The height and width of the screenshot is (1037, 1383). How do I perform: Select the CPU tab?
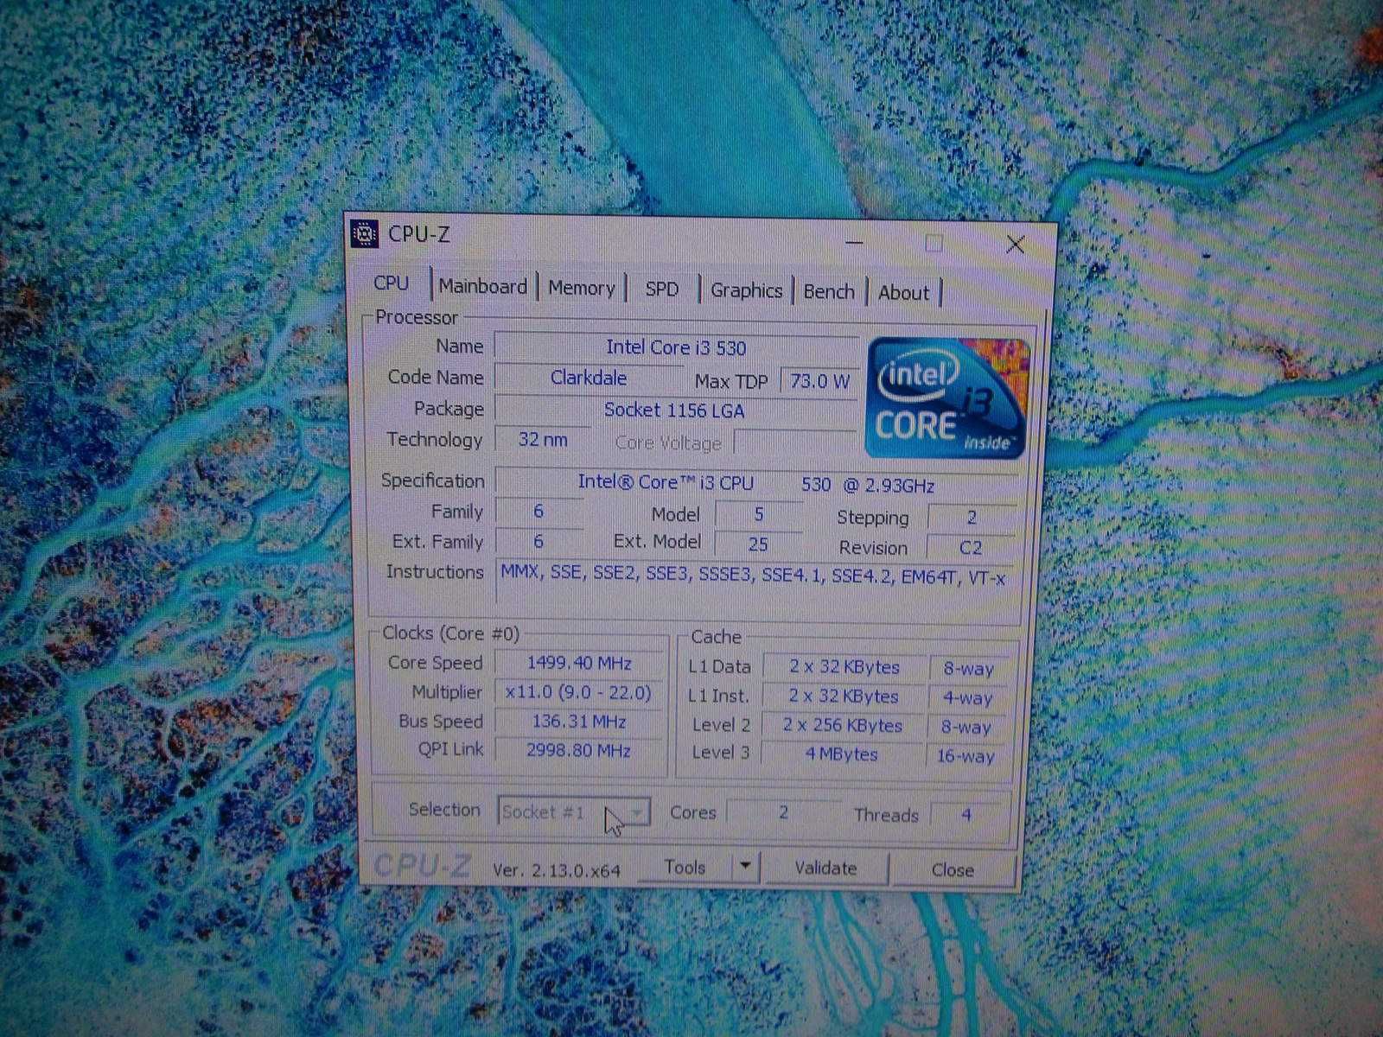pos(392,283)
